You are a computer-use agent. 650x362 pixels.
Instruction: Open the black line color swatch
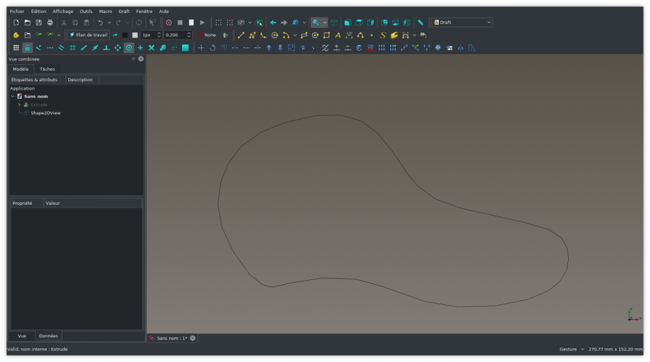click(125, 35)
